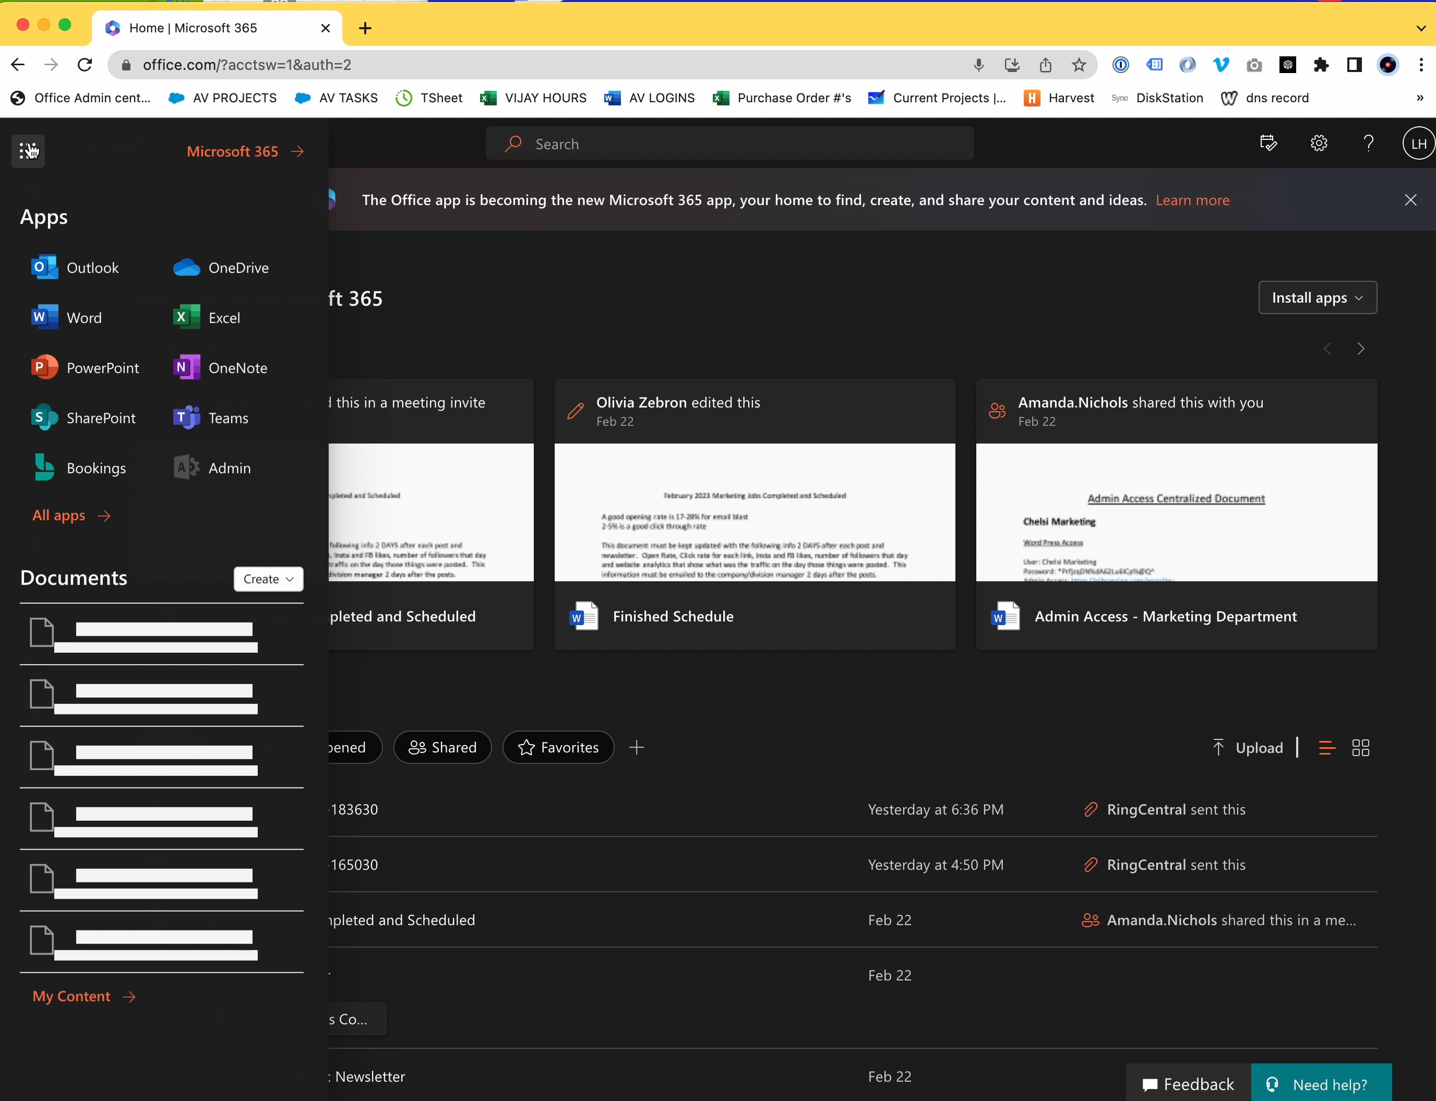This screenshot has width=1436, height=1101.
Task: Open the VIJAY HOURS bookmark
Action: pyautogui.click(x=533, y=98)
